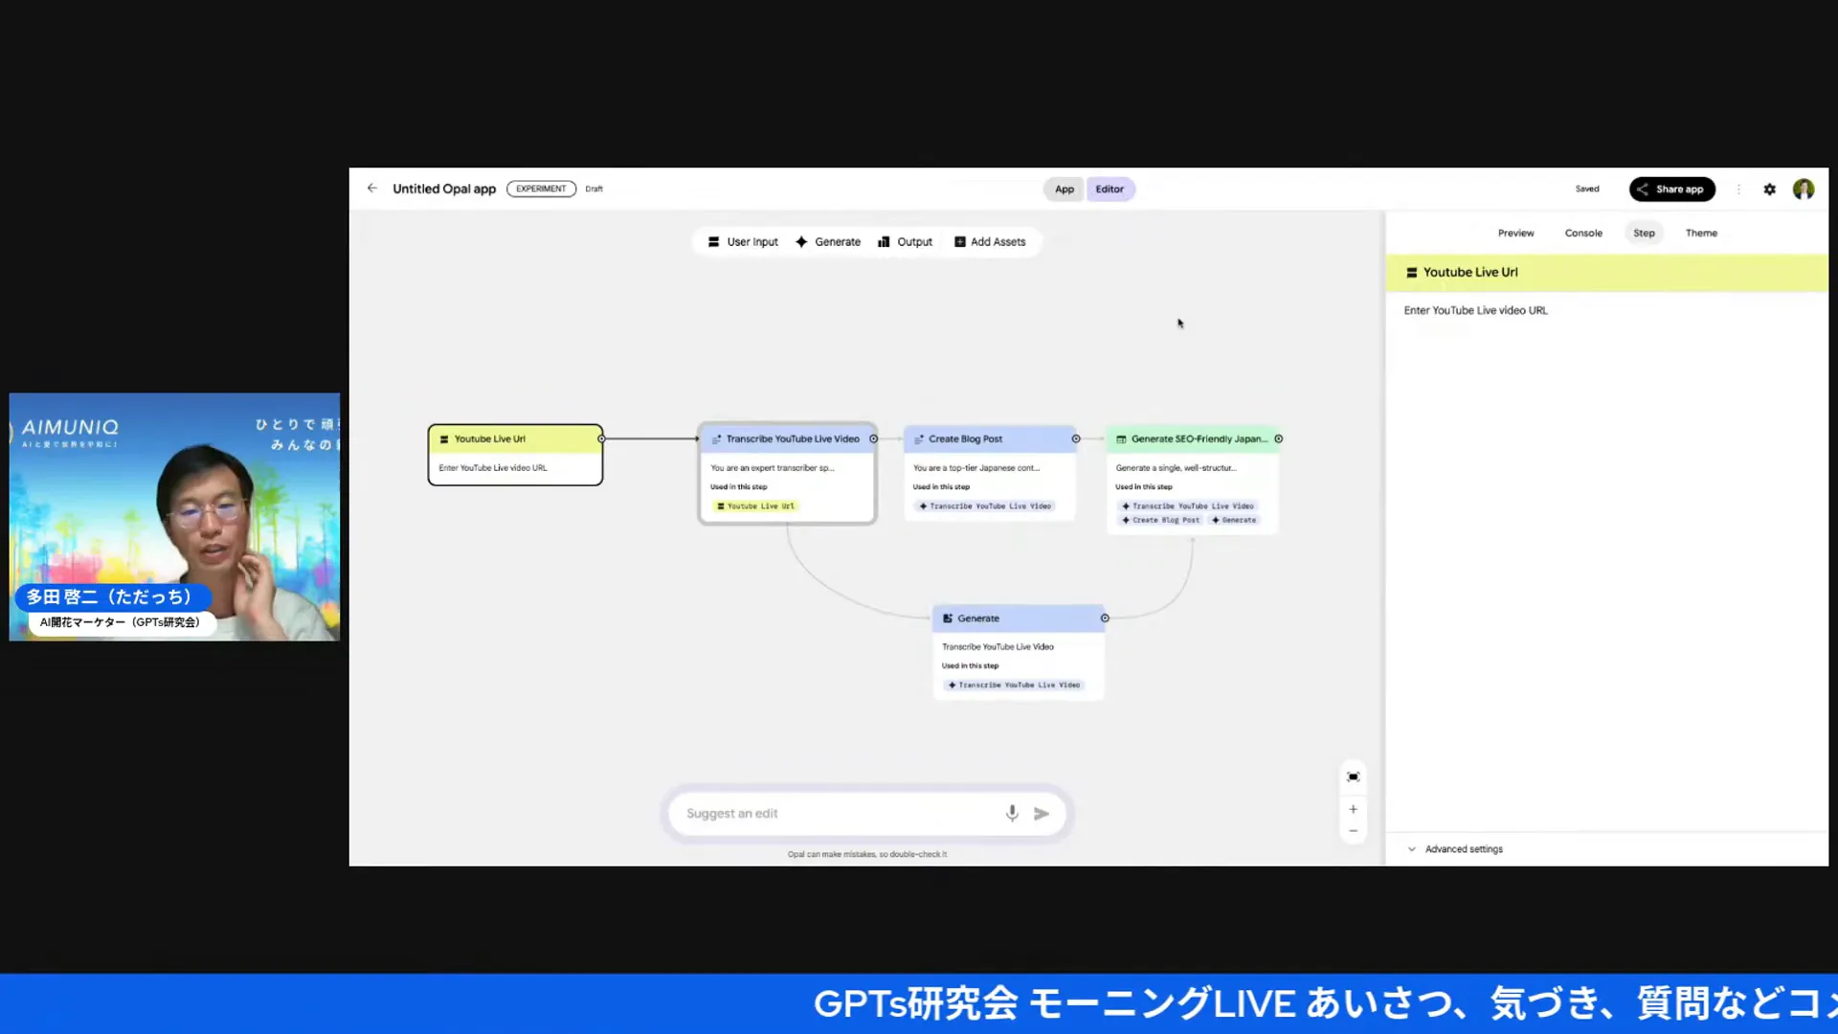Select the Transcribe YouTube Live Video node
Screen dimensions: 1838x1034
(x=787, y=473)
